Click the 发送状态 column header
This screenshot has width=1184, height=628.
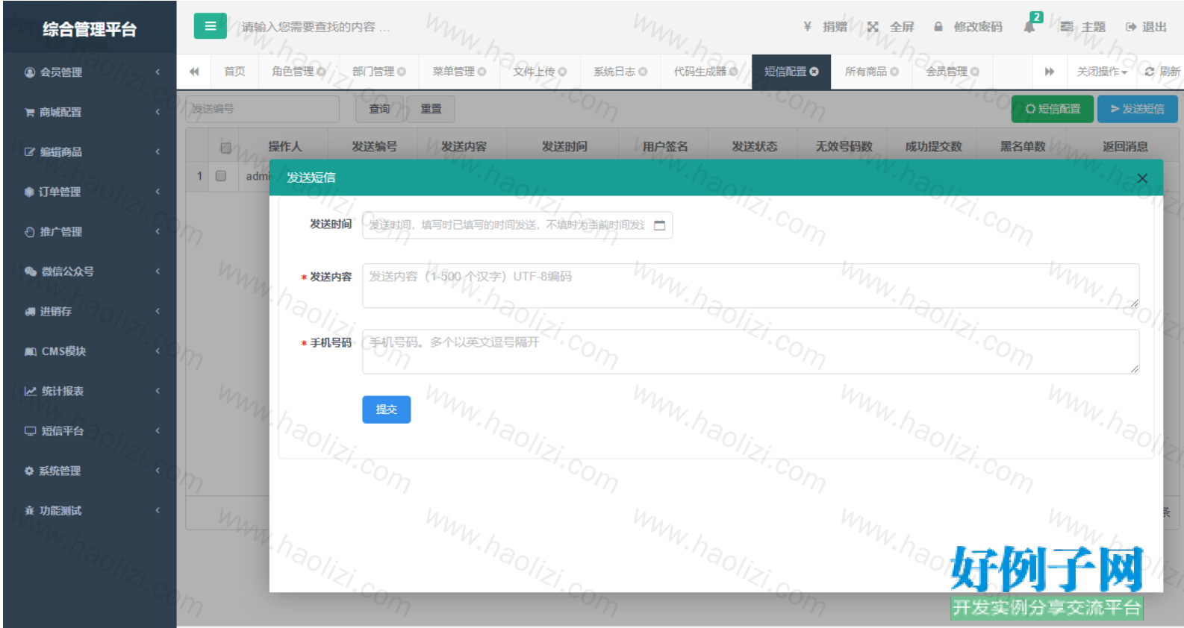(x=754, y=147)
